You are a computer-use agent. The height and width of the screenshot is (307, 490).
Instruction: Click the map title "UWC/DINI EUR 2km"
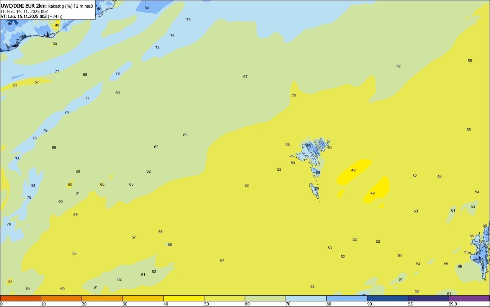click(23, 5)
